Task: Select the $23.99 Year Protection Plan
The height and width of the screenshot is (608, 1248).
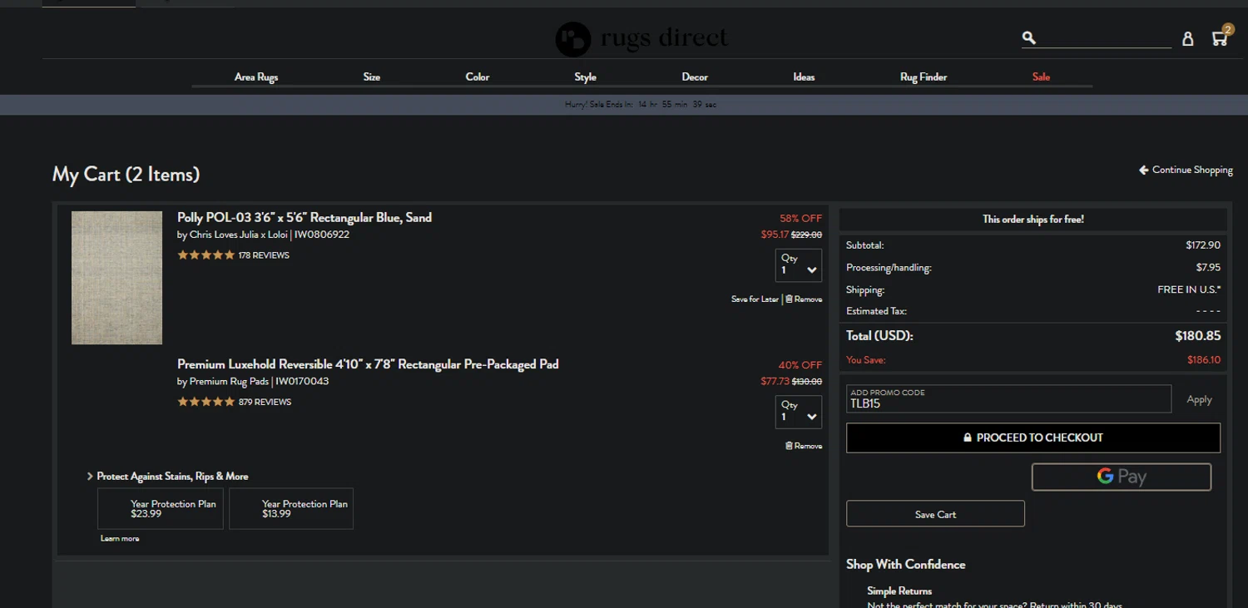Action: click(x=161, y=508)
